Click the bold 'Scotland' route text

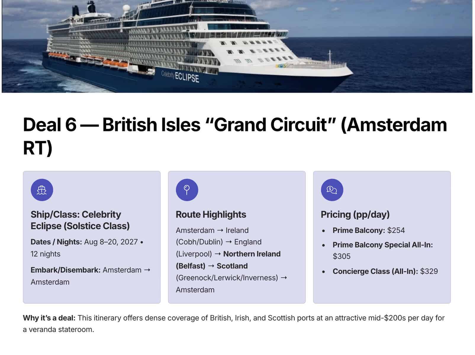(232, 266)
